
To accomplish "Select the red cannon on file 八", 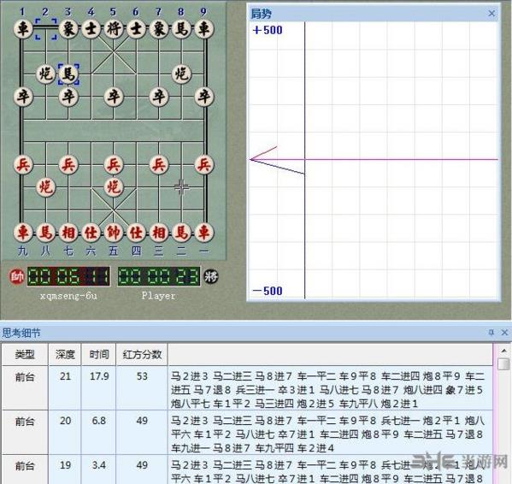I will tap(45, 187).
